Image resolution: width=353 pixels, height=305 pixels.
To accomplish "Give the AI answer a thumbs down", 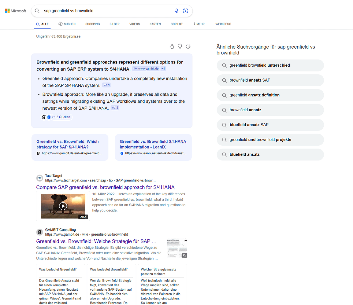I will pyautogui.click(x=180, y=46).
